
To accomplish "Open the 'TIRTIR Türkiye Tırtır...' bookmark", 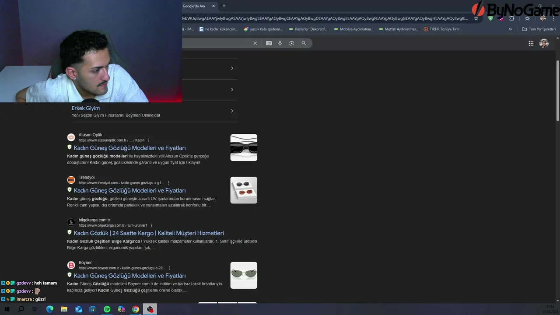I will pos(443,29).
